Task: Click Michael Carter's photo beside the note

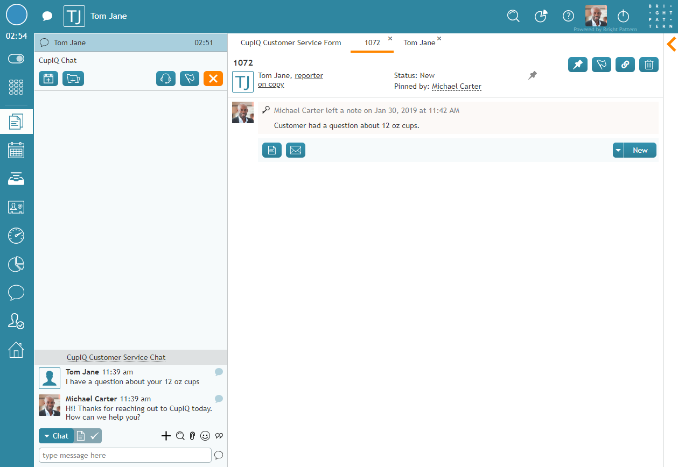Action: click(243, 112)
